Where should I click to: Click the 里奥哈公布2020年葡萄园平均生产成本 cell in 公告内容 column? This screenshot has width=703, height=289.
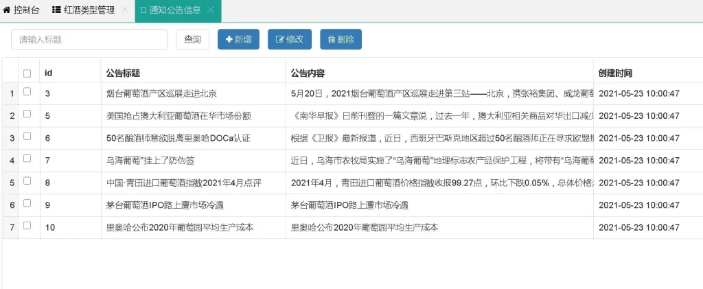(440, 228)
